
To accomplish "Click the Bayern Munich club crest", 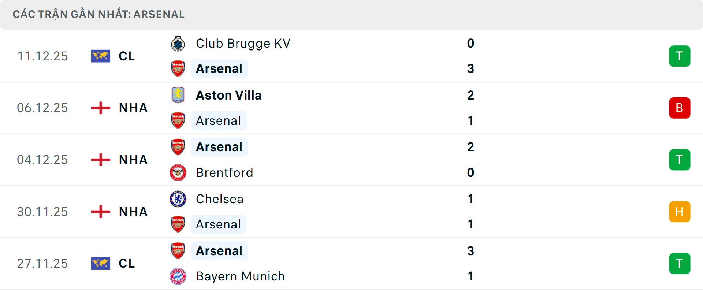I will pos(178,276).
